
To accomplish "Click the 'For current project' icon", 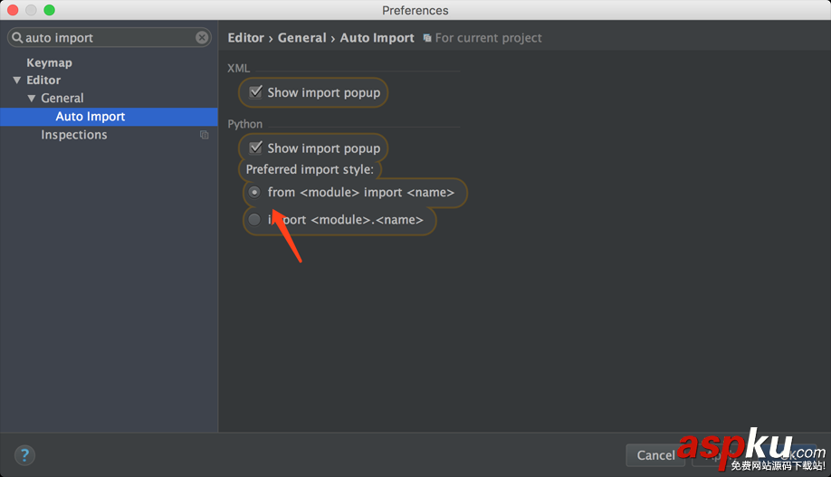I will point(427,38).
